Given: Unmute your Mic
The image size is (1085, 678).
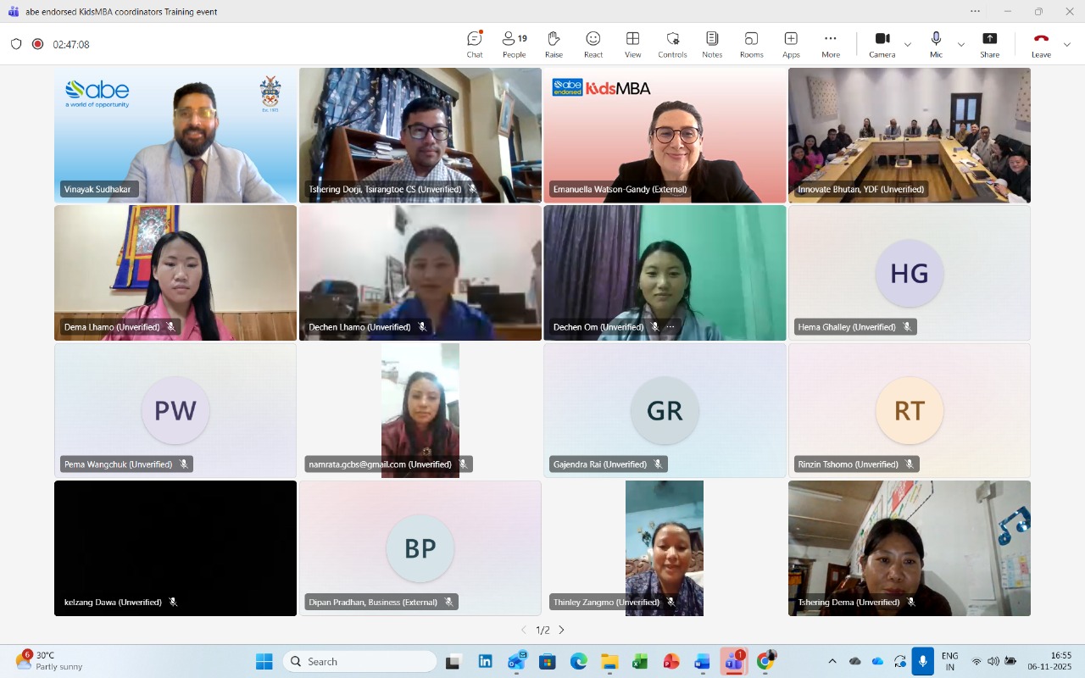Looking at the screenshot, I should coord(936,44).
